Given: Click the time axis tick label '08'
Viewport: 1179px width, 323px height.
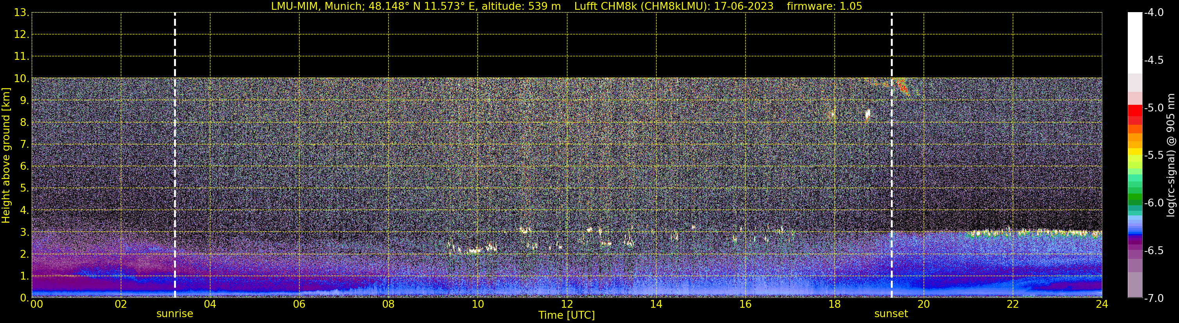Looking at the screenshot, I should (389, 304).
